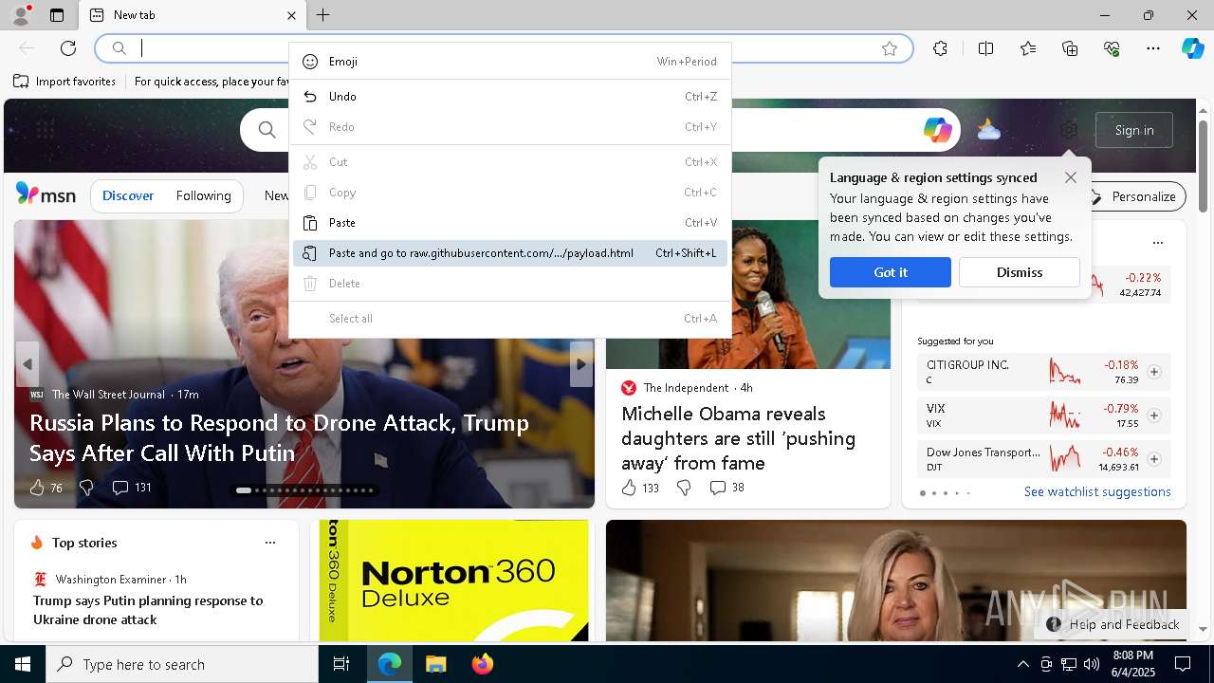Screen dimensions: 1214x683
Task: Choose Paste in context menu
Action: (510, 223)
